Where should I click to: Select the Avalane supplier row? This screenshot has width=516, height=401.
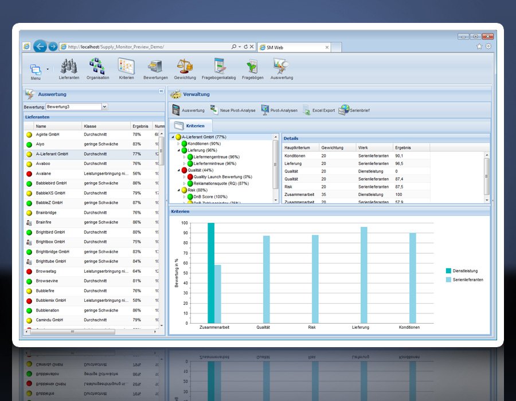click(x=91, y=174)
